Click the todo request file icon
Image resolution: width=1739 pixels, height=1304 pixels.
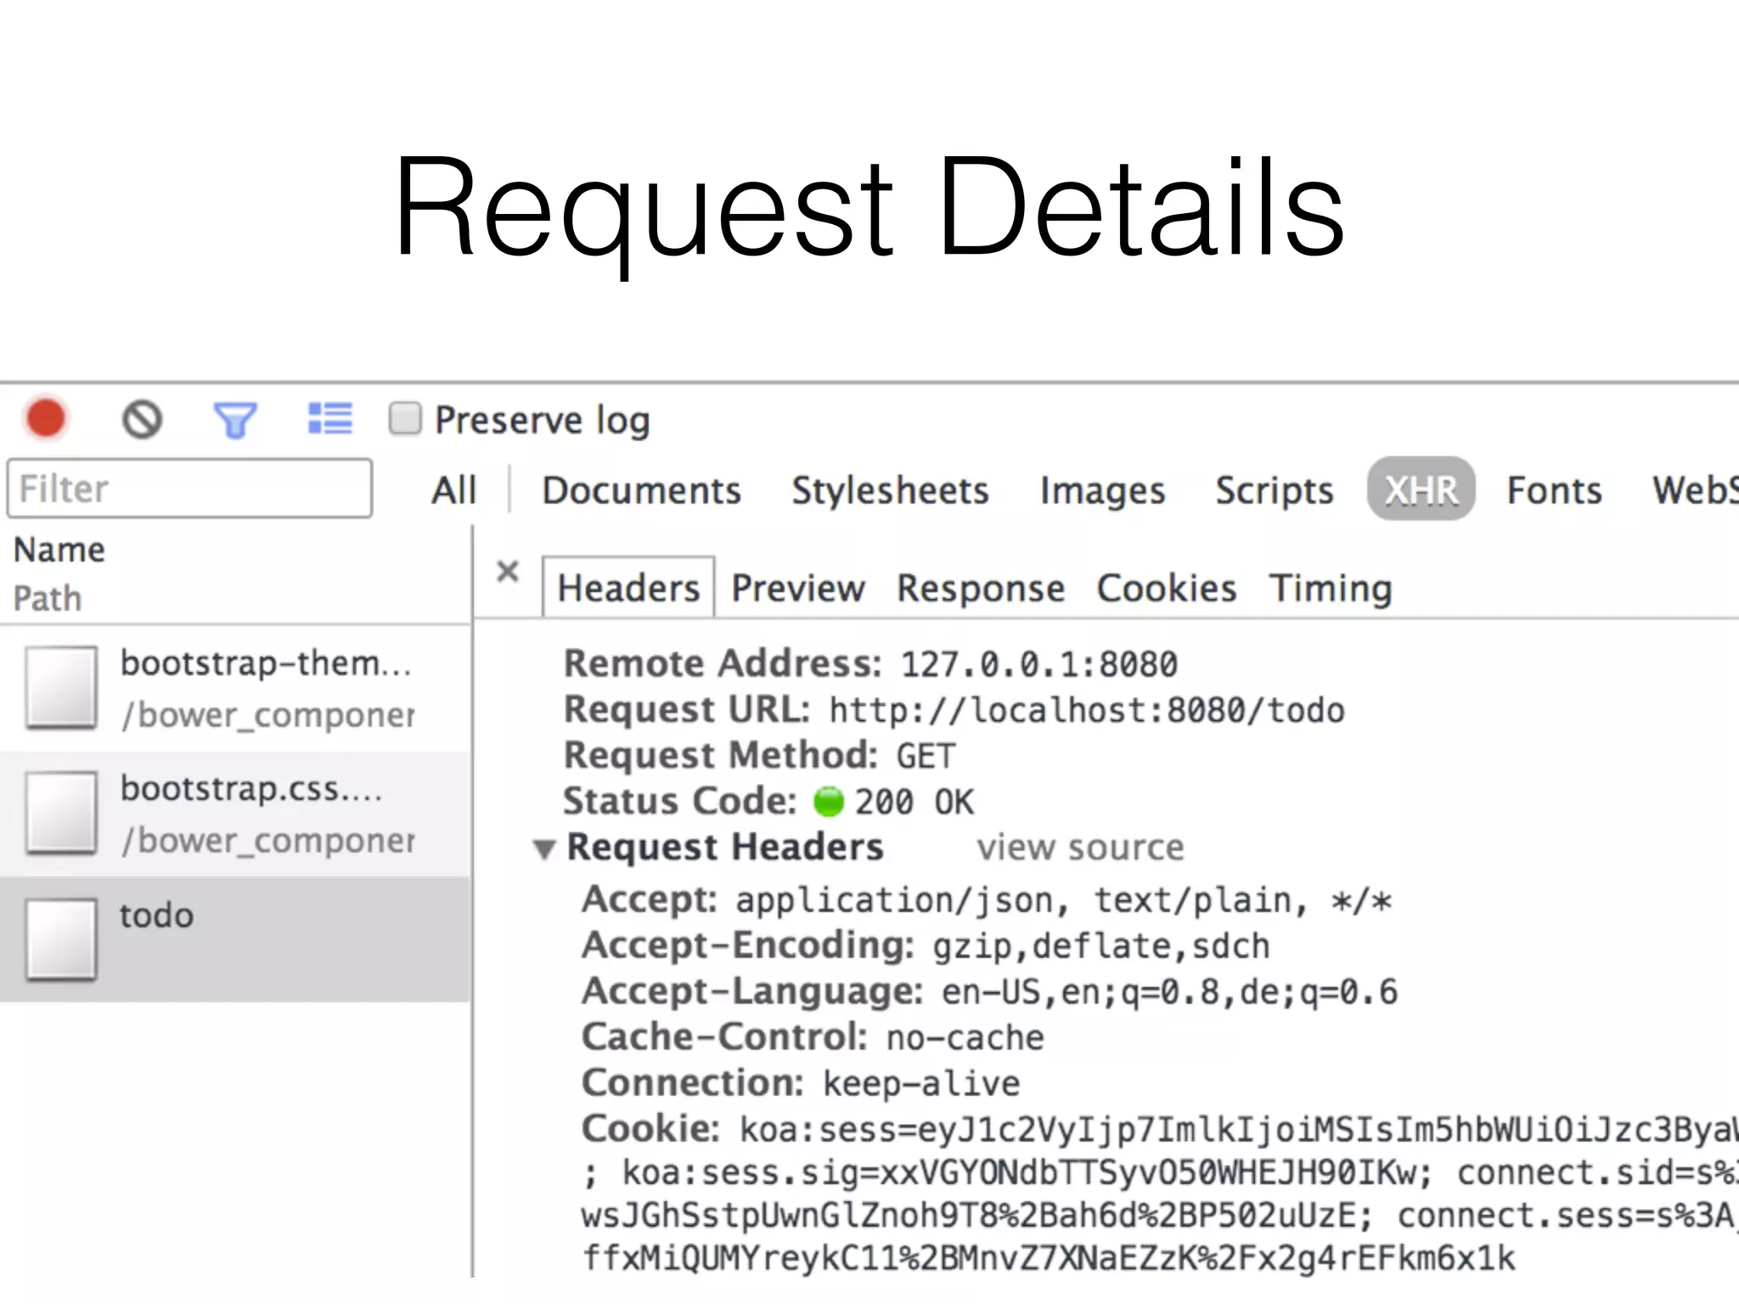coord(61,940)
